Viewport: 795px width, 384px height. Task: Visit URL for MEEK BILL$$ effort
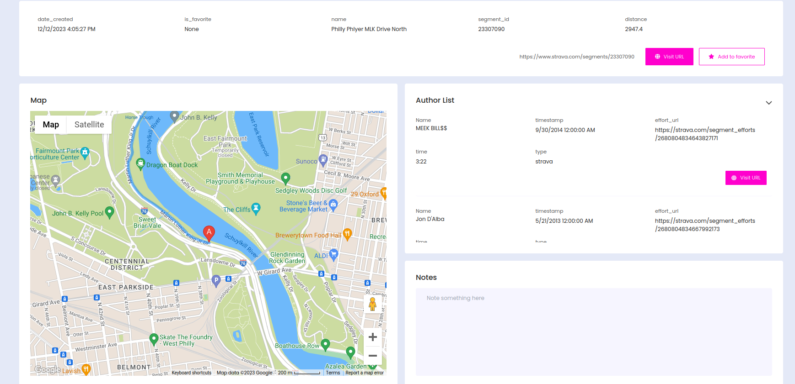(746, 178)
